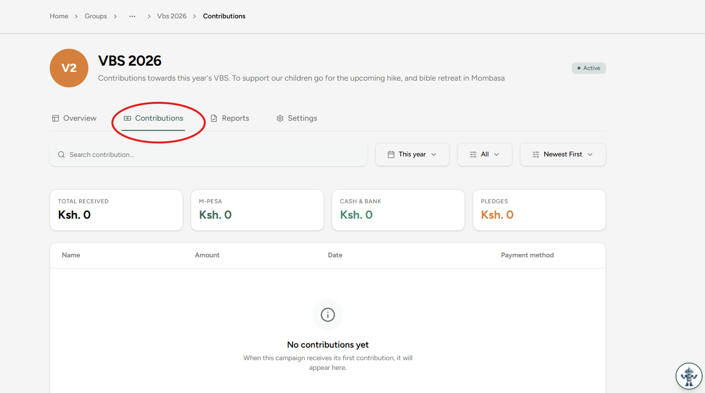
Task: Go to the Settings tab
Action: (297, 118)
